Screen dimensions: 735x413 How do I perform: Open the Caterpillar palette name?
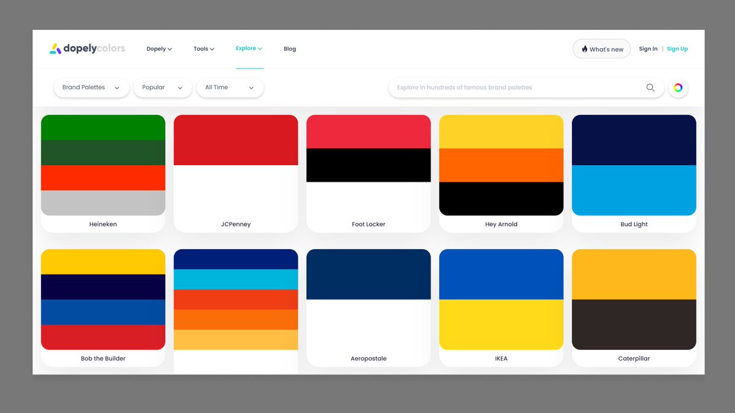[634, 359]
